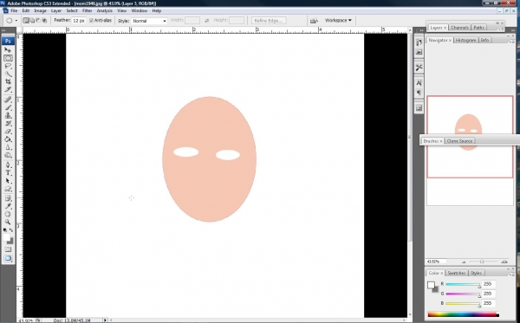Open the Window menu
This screenshot has width=520, height=323.
click(140, 10)
